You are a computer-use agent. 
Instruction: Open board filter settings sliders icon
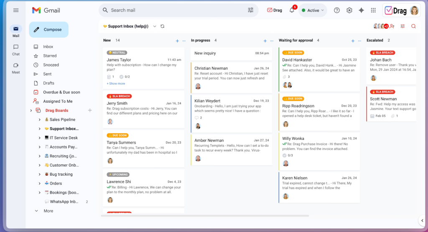[403, 26]
